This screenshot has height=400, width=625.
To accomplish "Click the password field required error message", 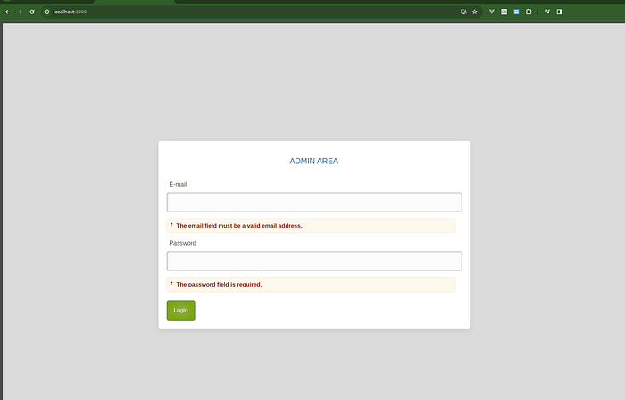I will tap(311, 285).
